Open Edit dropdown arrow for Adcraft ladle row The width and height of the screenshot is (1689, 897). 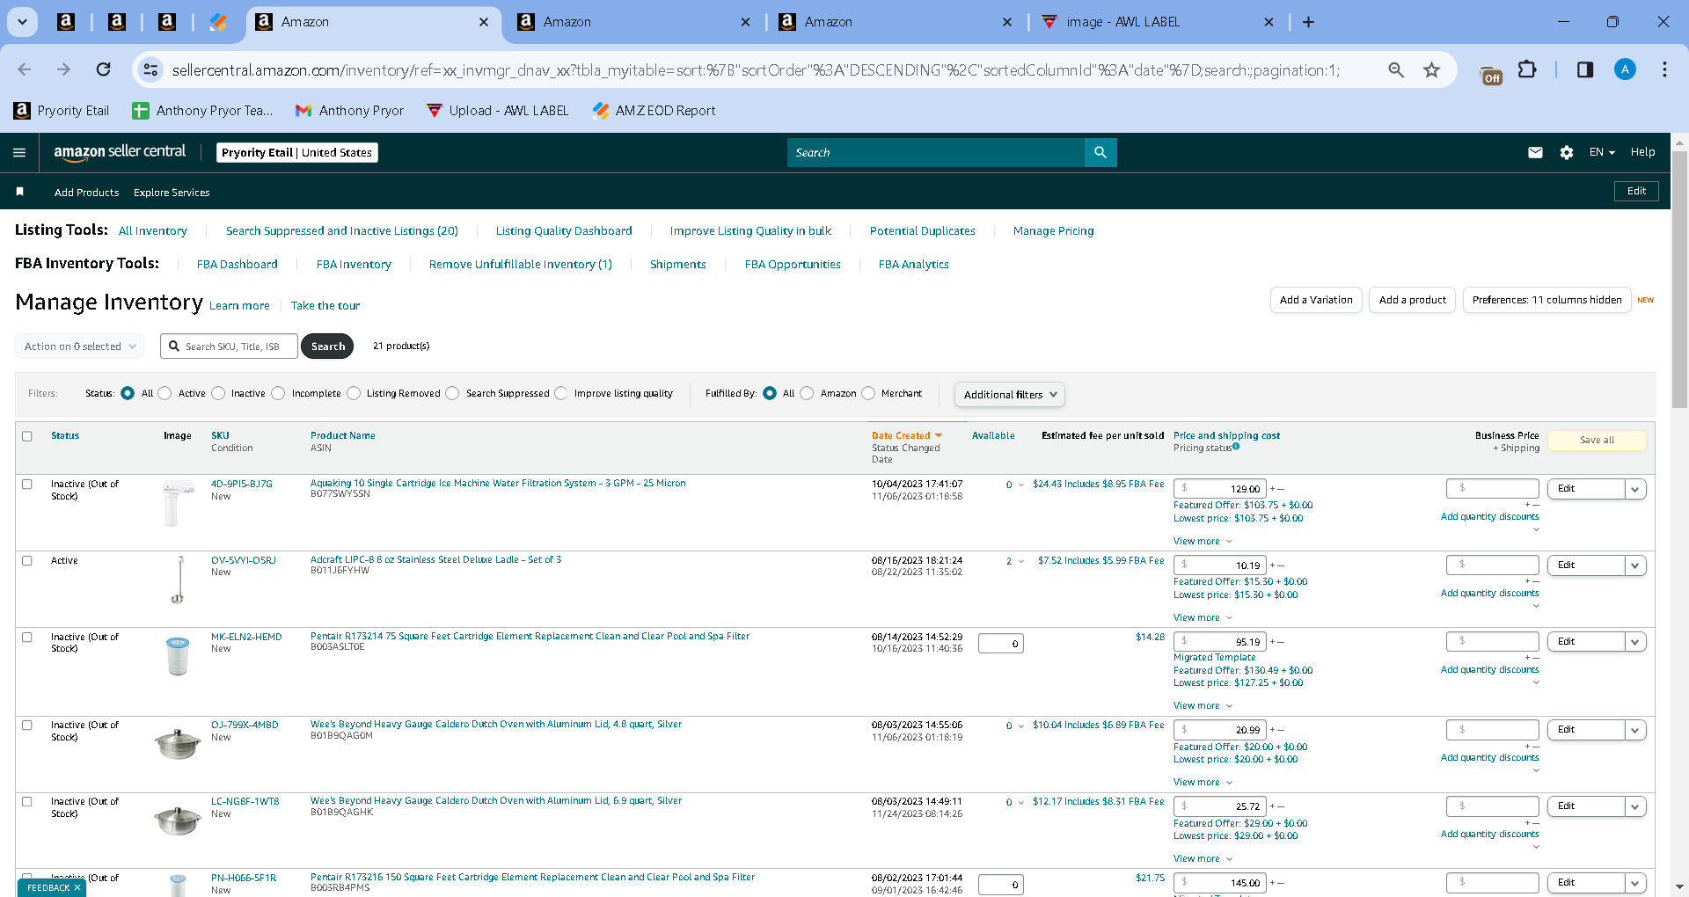click(x=1635, y=565)
